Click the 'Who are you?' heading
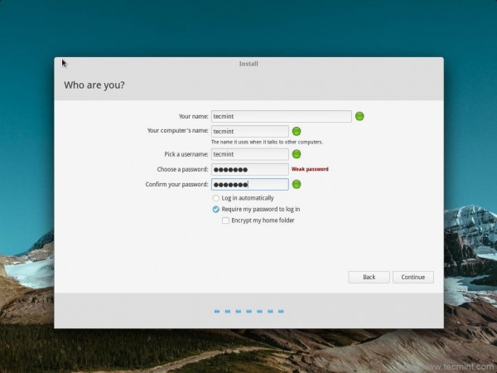Image resolution: width=497 pixels, height=373 pixels. click(x=94, y=85)
